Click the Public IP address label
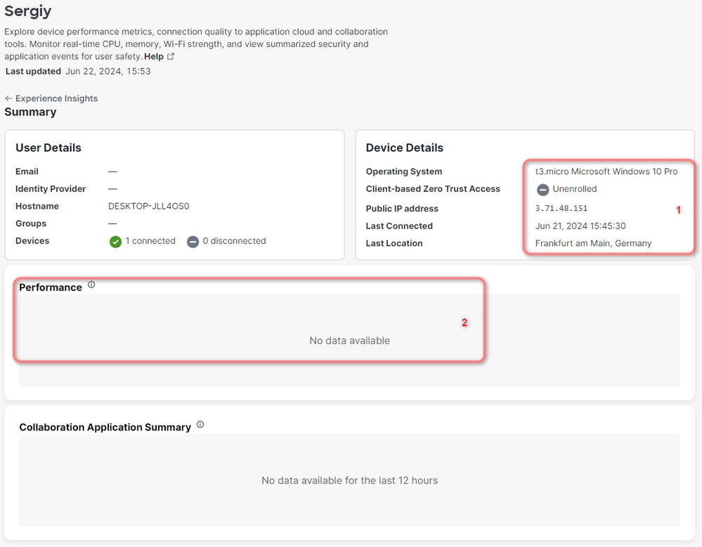 (402, 209)
